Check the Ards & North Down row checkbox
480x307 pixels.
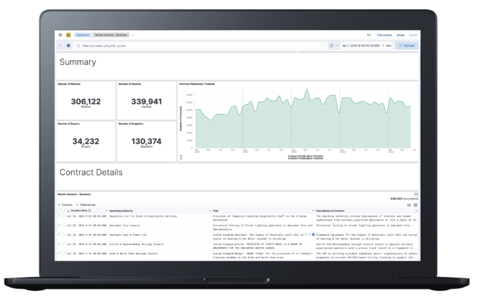coord(64,254)
